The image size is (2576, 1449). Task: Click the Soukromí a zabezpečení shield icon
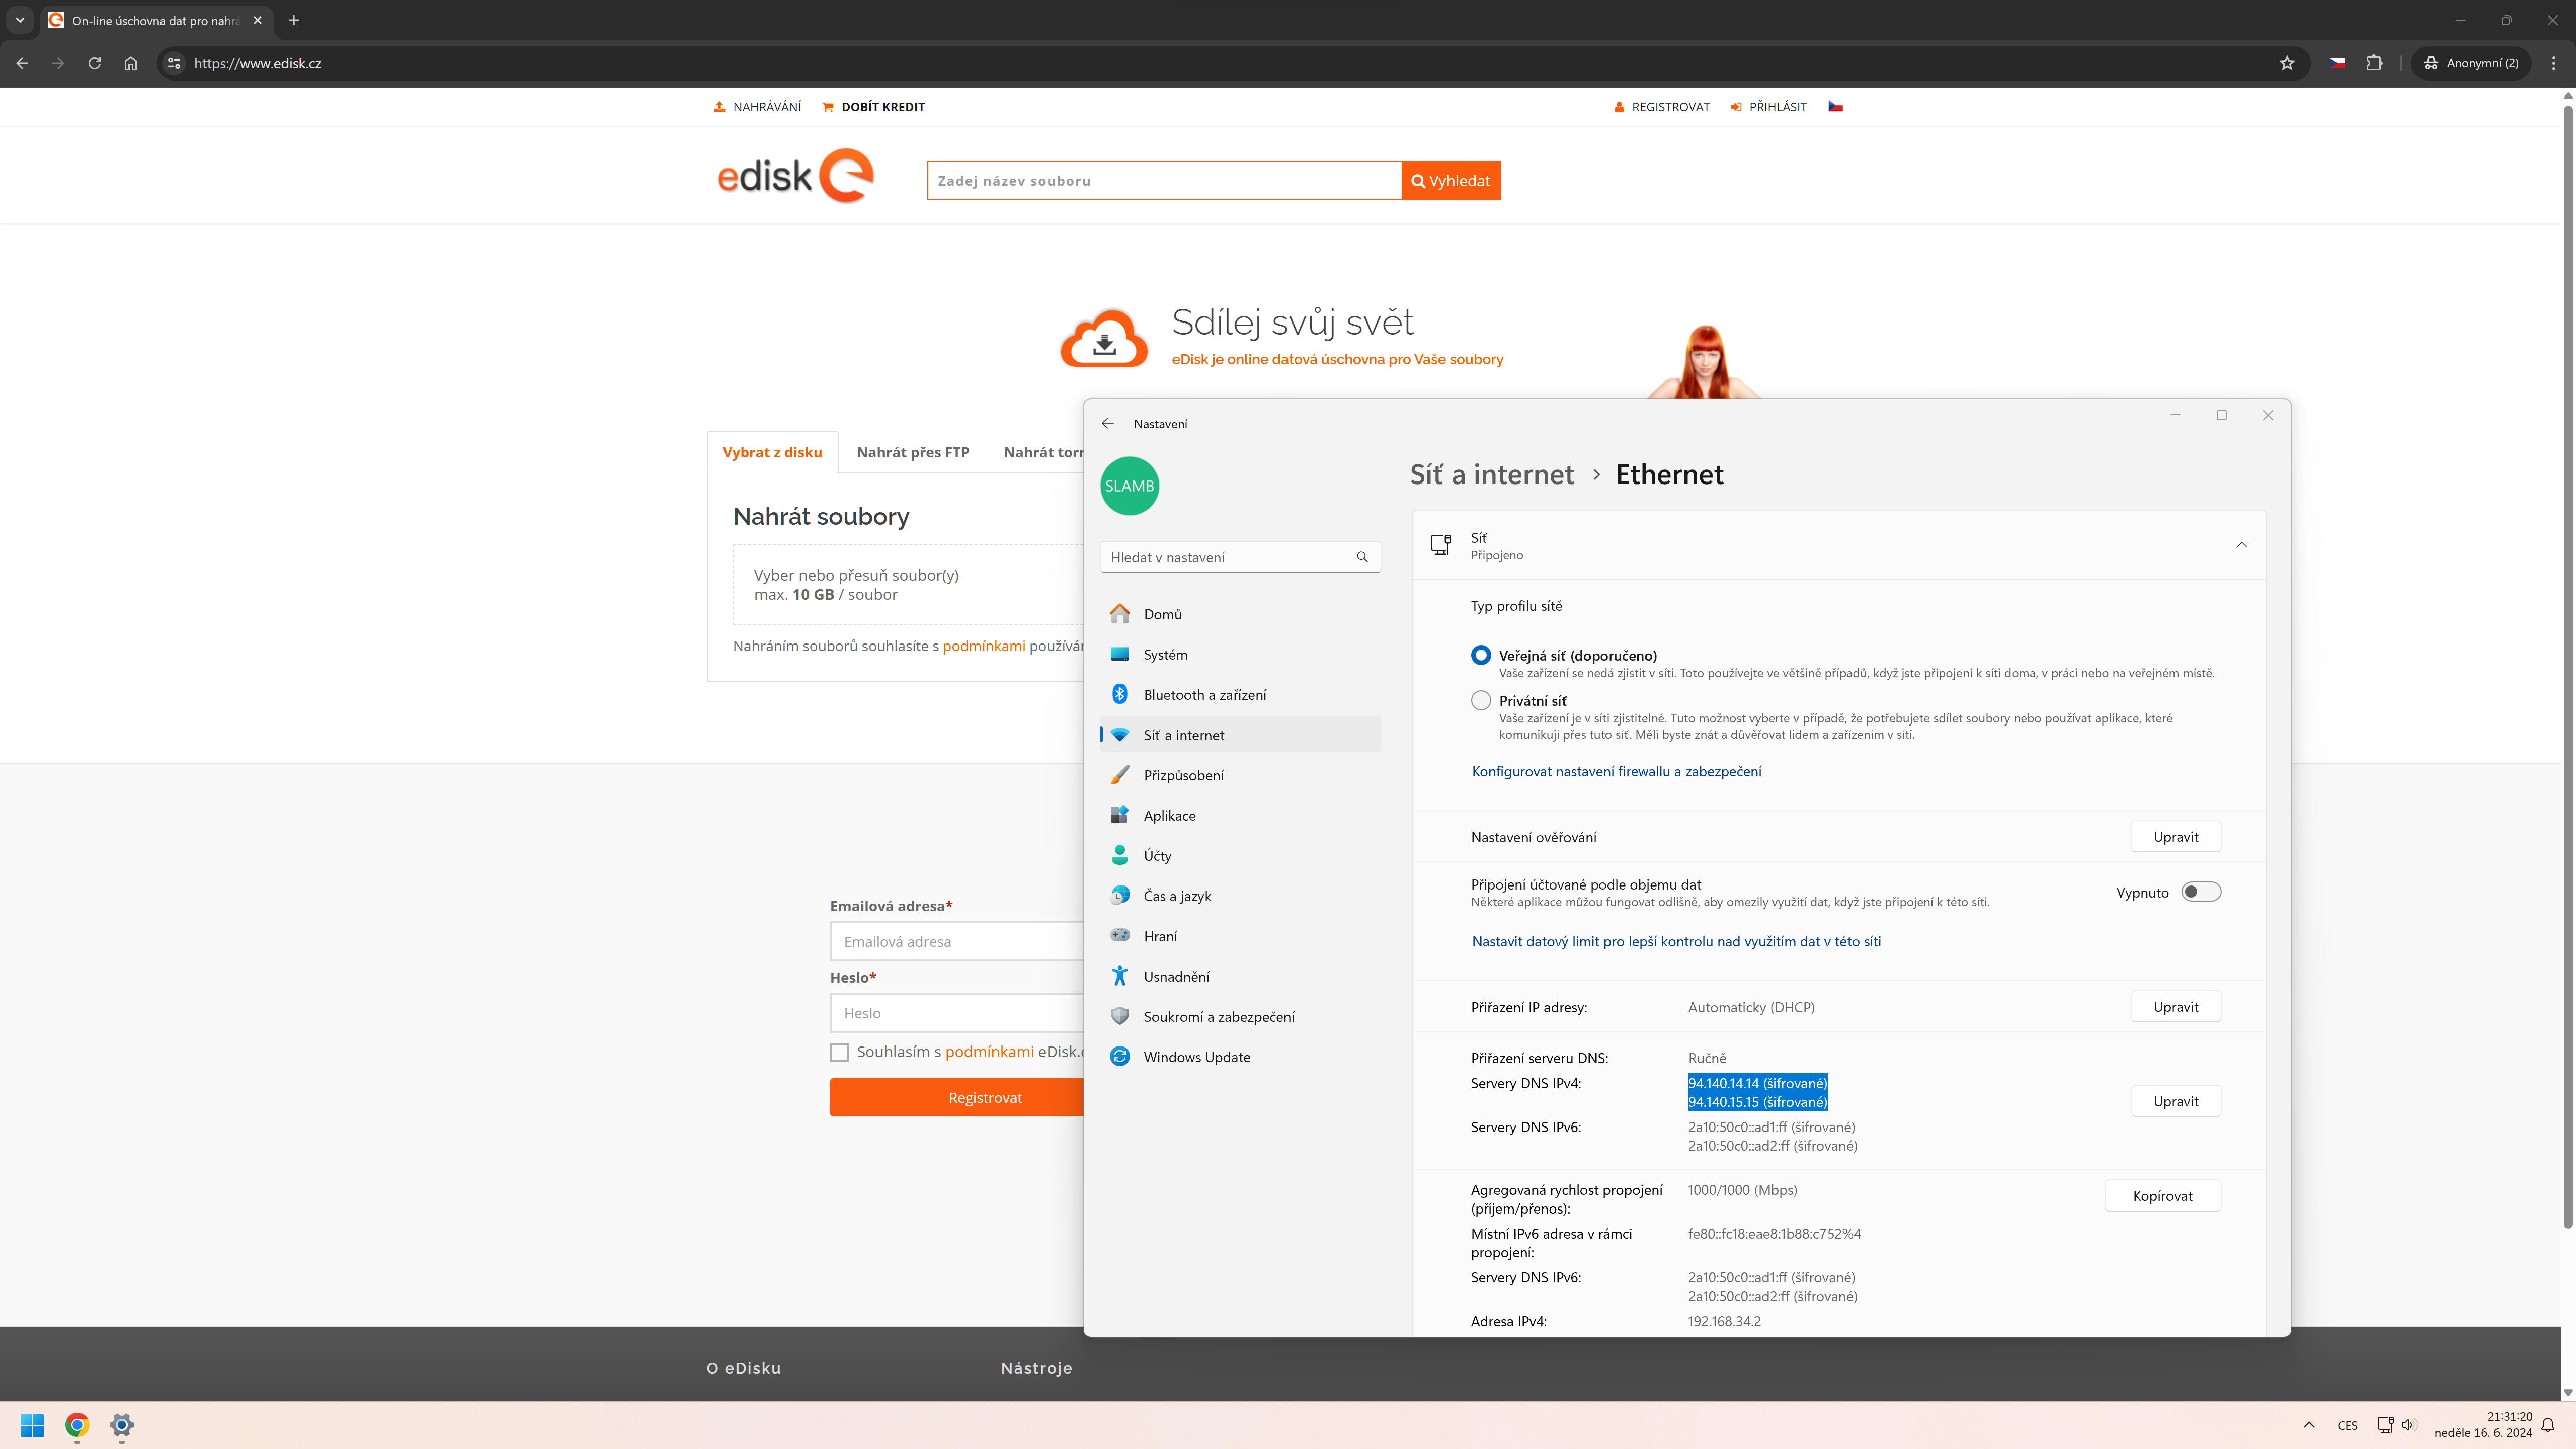(x=1120, y=1016)
